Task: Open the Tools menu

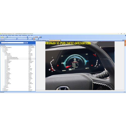Action: point(29,35)
